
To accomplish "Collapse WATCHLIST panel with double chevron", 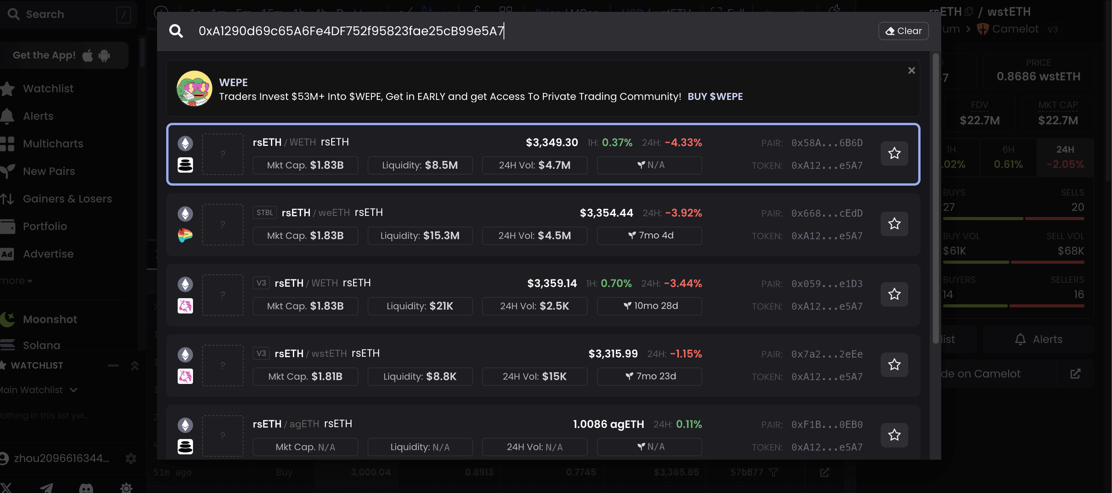I will click(x=134, y=365).
